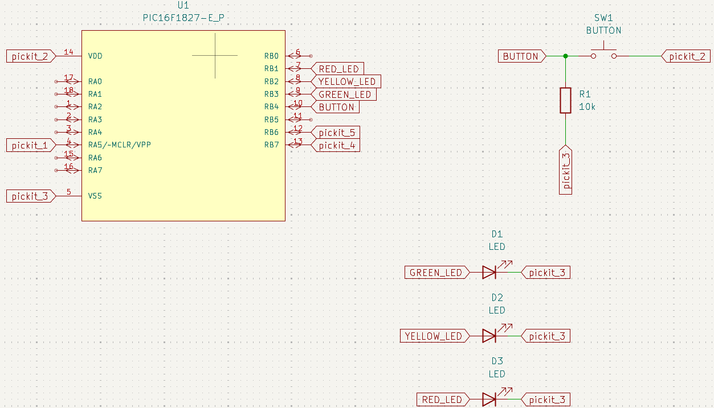The width and height of the screenshot is (714, 408).
Task: Click the RA0 pin 17
Action: click(x=68, y=81)
